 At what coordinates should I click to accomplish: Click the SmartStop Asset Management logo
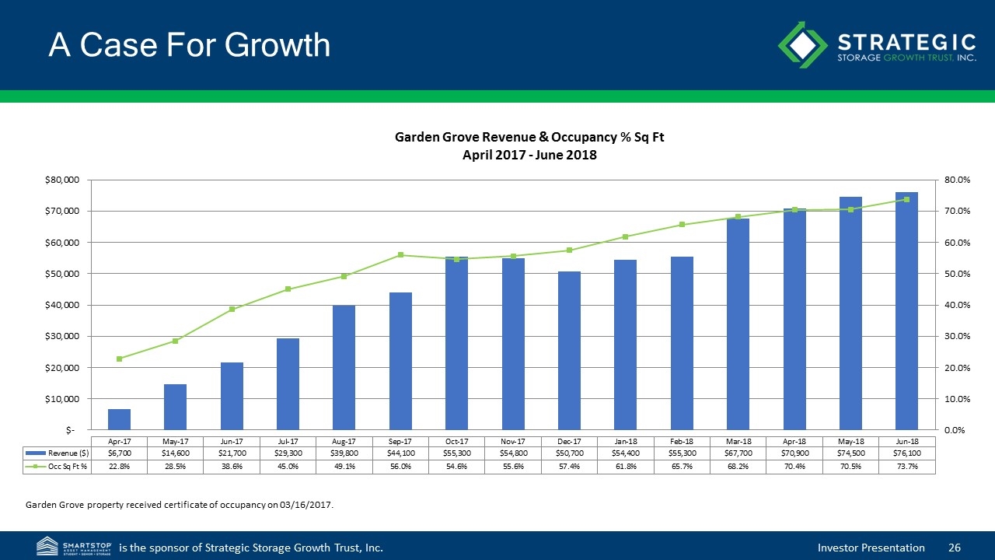click(x=73, y=547)
